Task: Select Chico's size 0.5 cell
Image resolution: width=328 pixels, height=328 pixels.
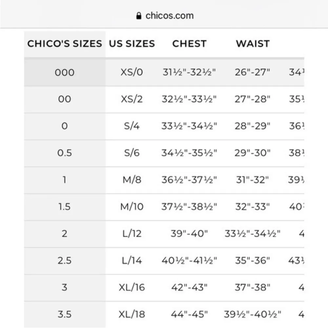Action: tap(65, 153)
